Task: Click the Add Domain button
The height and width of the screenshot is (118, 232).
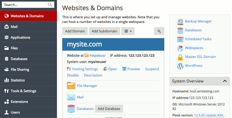Action: pyautogui.click(x=75, y=31)
